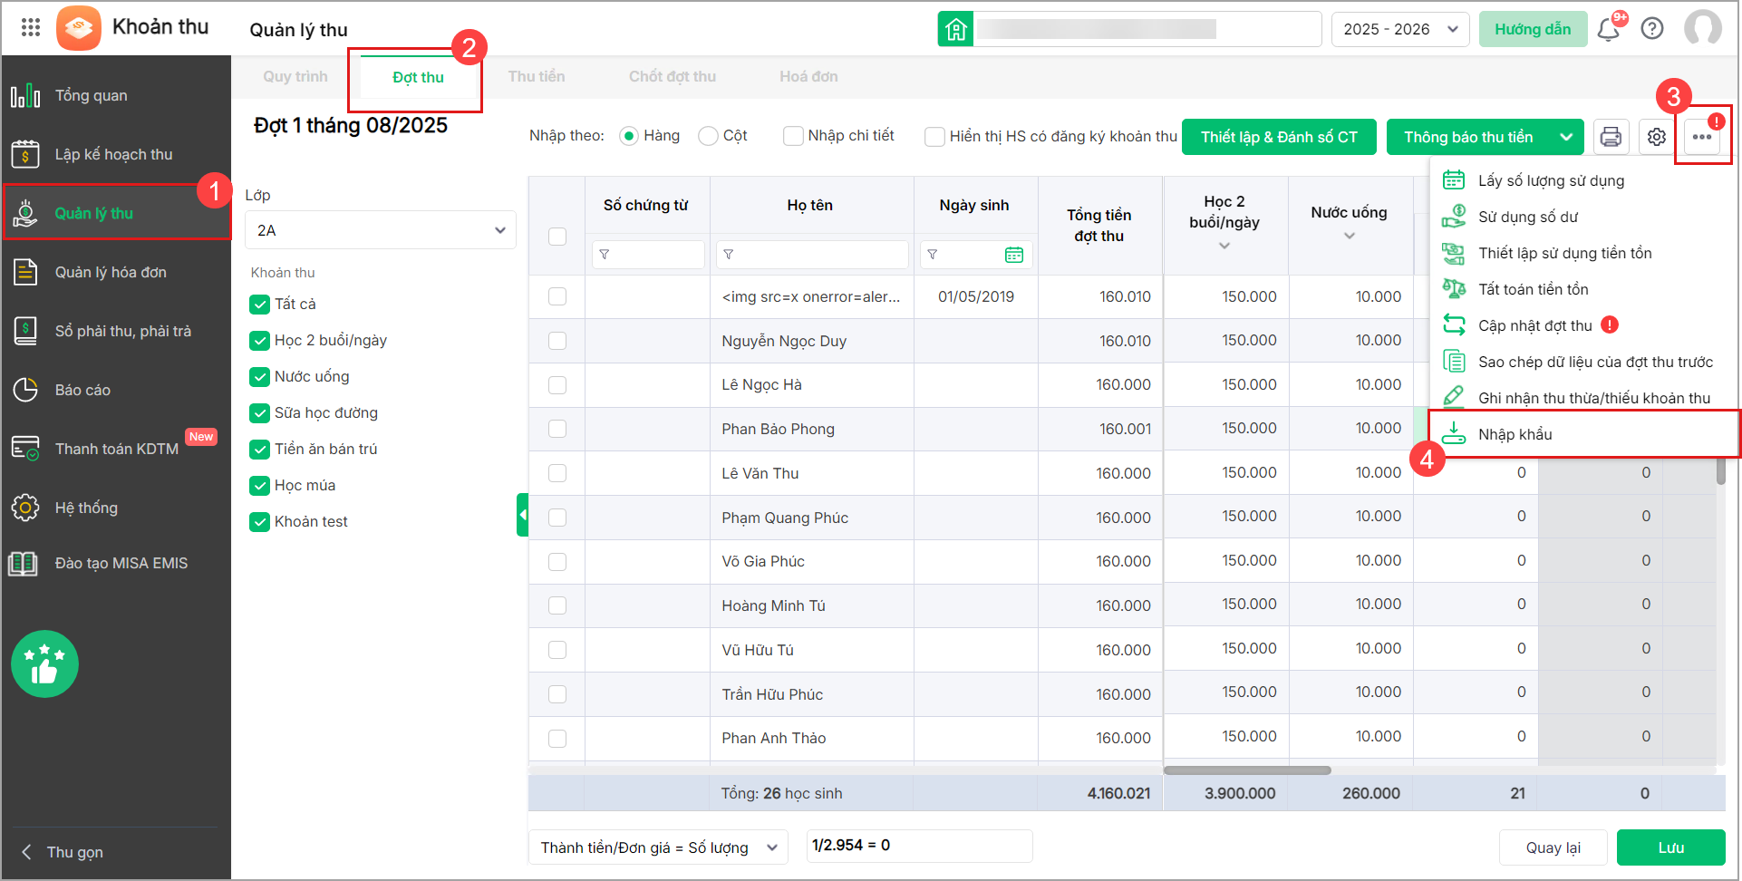Viewport: 1742px width, 881px height.
Task: Click the user avatar icon
Action: click(1702, 29)
